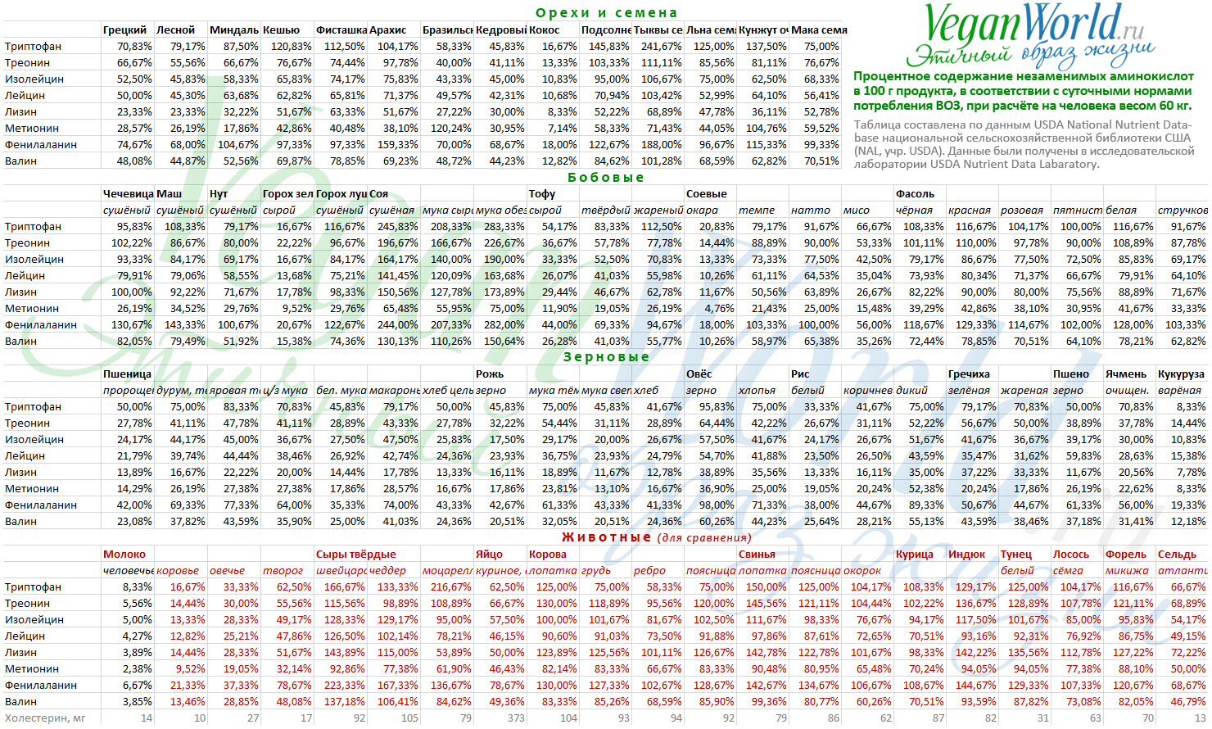Screen dimensions: 1212x729
Task: Click the red 'Свинья' group header
Action: [757, 554]
